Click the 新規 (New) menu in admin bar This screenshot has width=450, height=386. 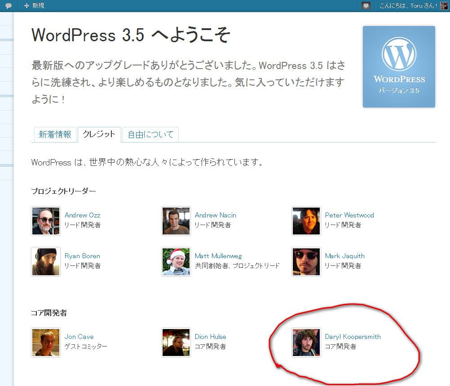click(x=34, y=6)
